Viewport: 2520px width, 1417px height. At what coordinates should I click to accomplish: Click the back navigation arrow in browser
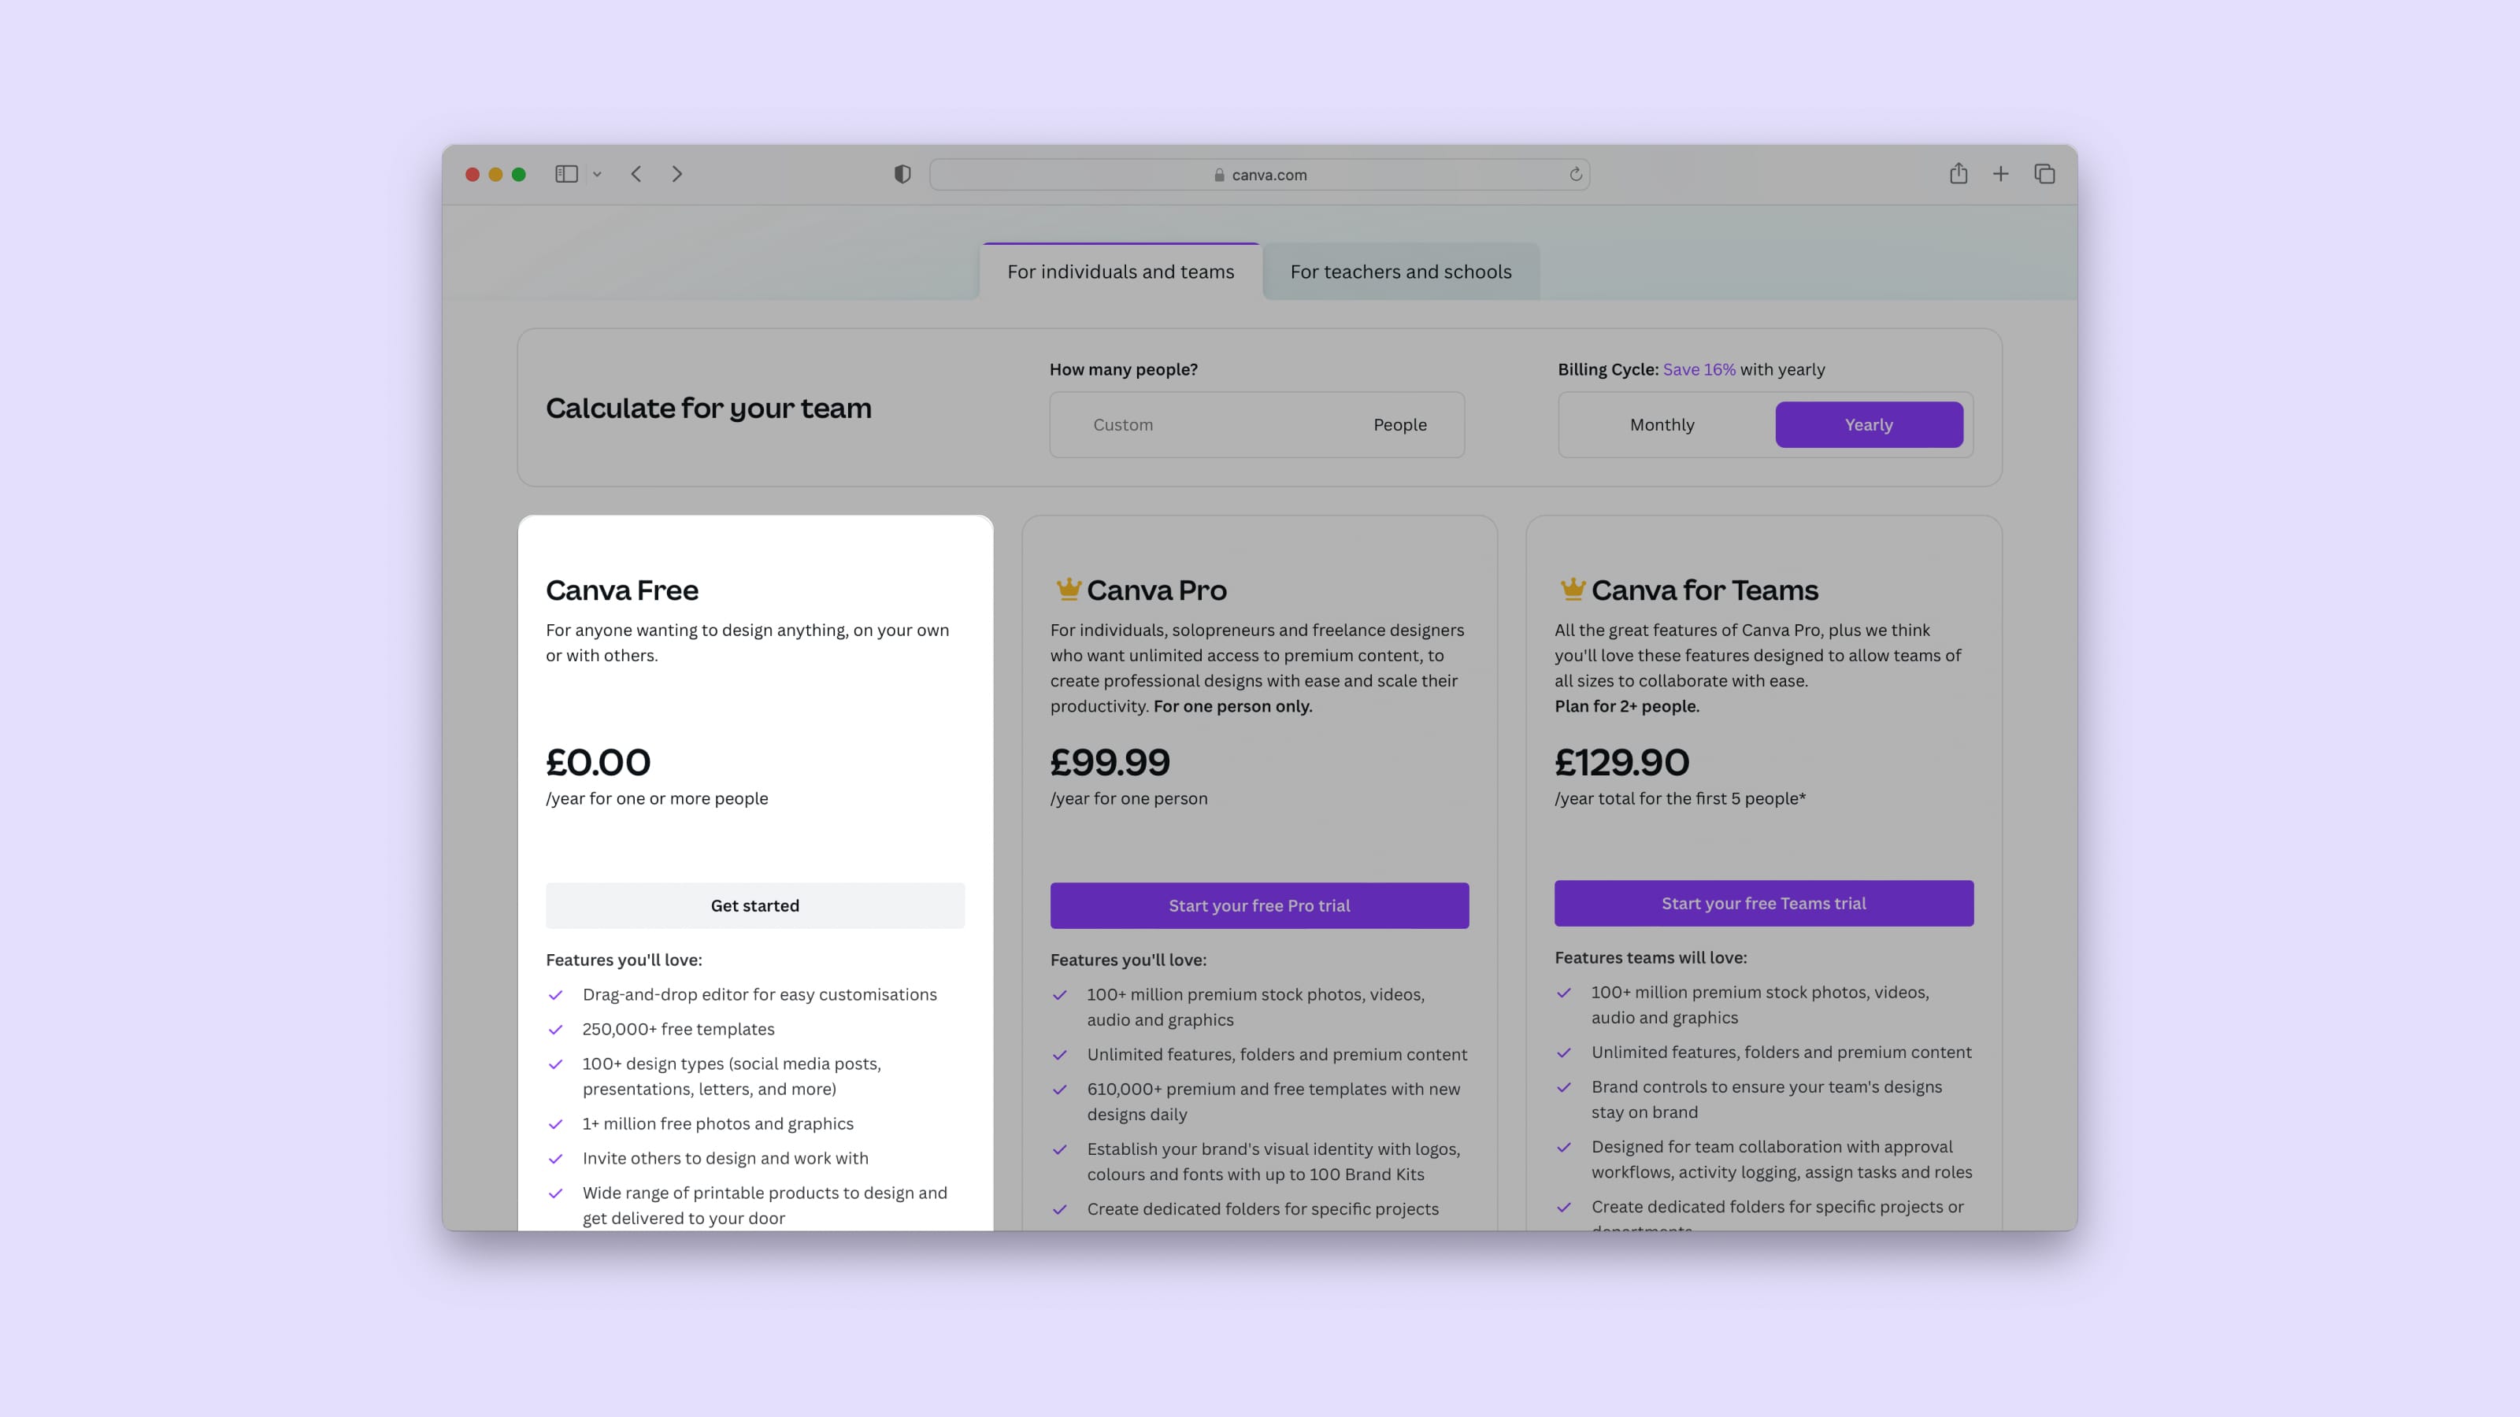point(637,173)
